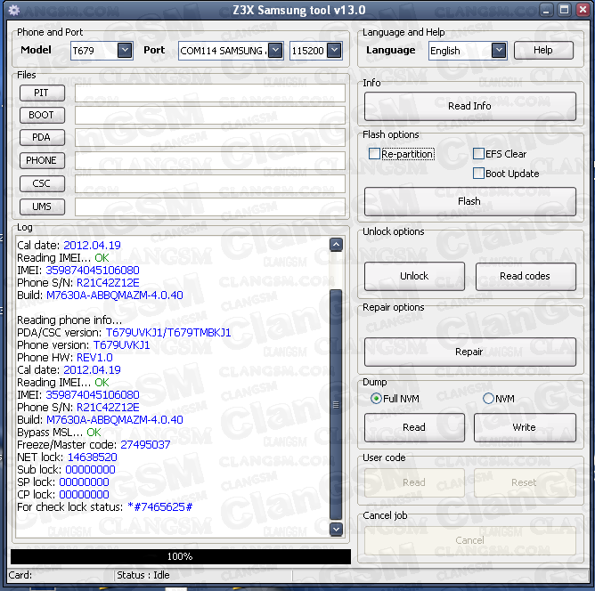Click the Sub lock value 00000000
The image size is (595, 591).
click(x=90, y=470)
